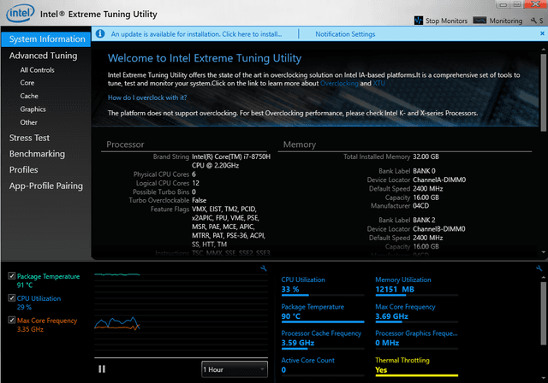Screen dimensions: 548x383
Task: Click the update info icon
Action: click(100, 34)
